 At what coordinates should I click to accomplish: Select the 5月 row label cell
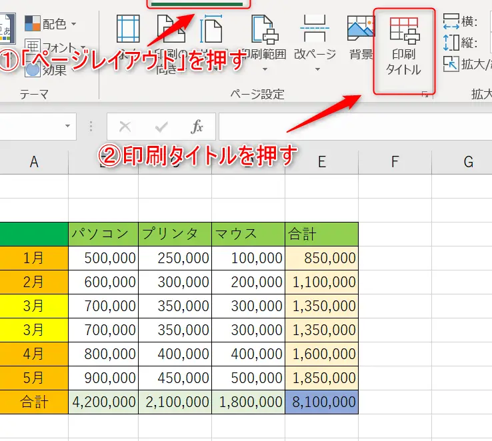[x=34, y=378]
